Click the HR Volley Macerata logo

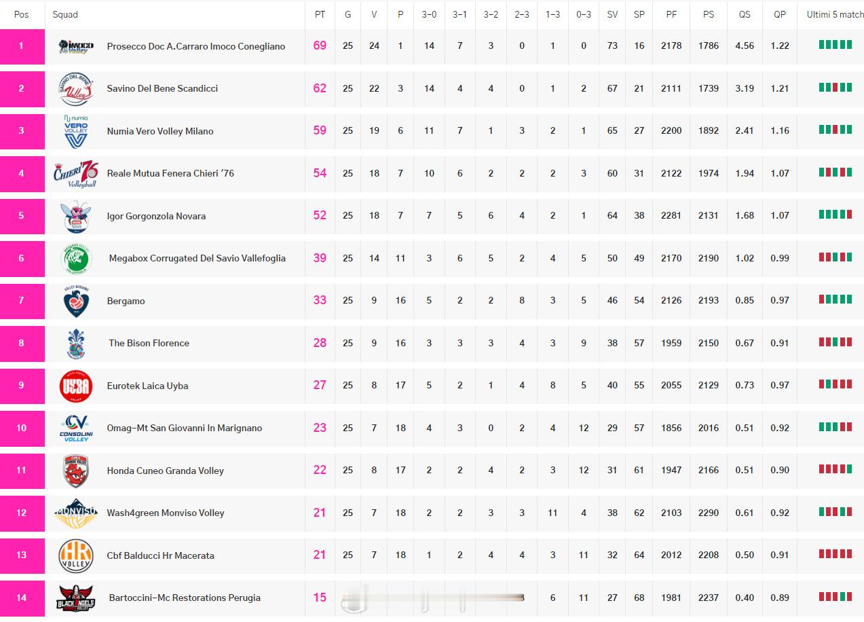[x=76, y=555]
